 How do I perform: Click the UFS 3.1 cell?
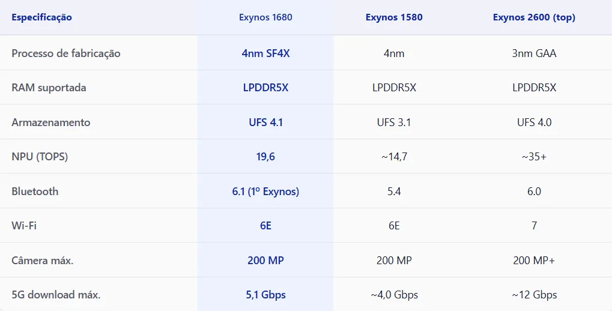tap(394, 122)
